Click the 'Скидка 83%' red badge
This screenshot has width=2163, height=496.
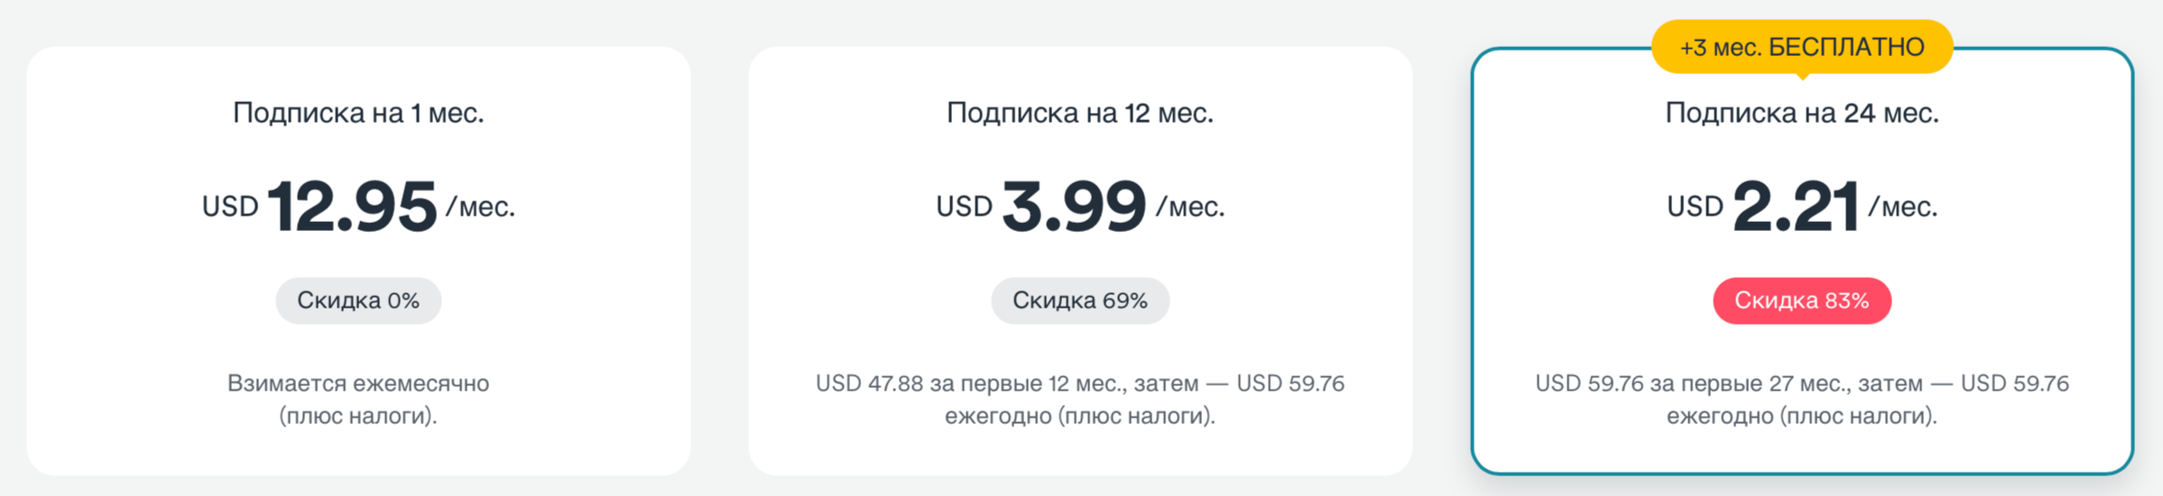(x=1802, y=300)
